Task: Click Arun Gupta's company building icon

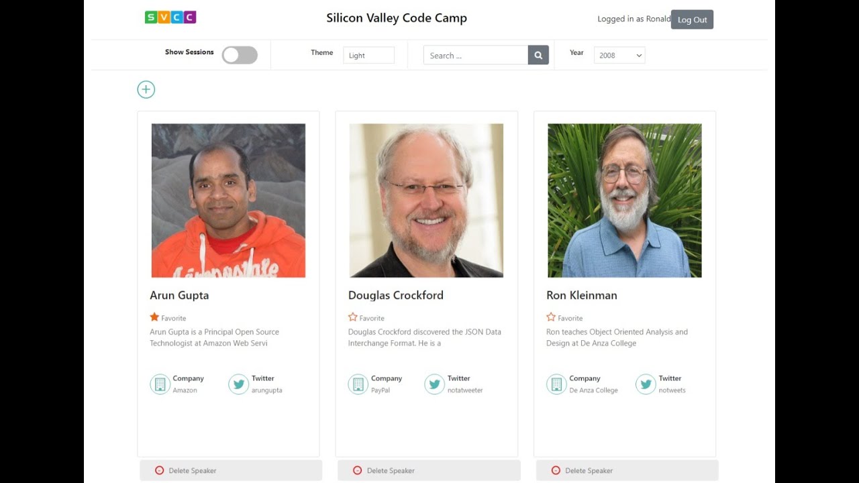Action: (160, 384)
